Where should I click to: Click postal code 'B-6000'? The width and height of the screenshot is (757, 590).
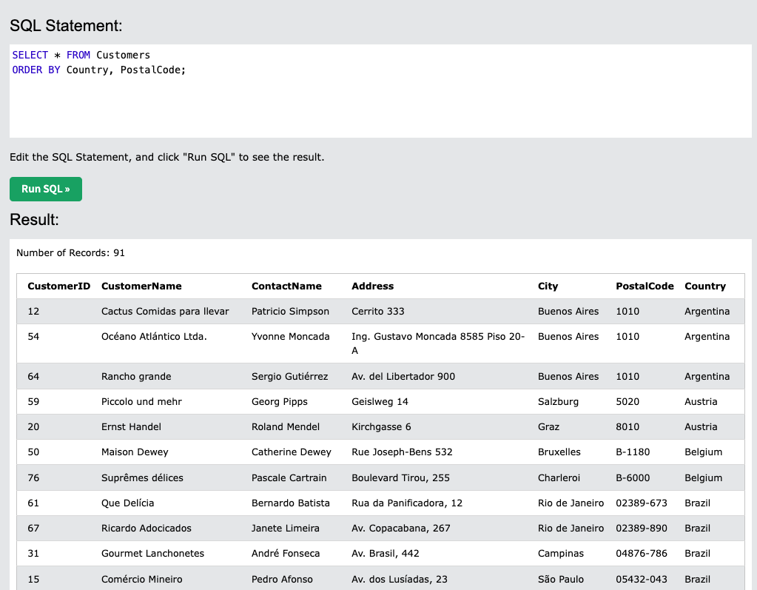pyautogui.click(x=633, y=477)
